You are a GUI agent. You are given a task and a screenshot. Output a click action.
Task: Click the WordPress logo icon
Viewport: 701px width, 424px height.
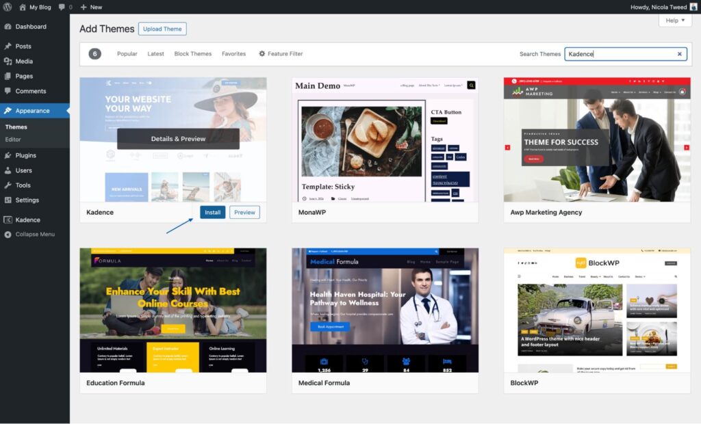(x=8, y=7)
